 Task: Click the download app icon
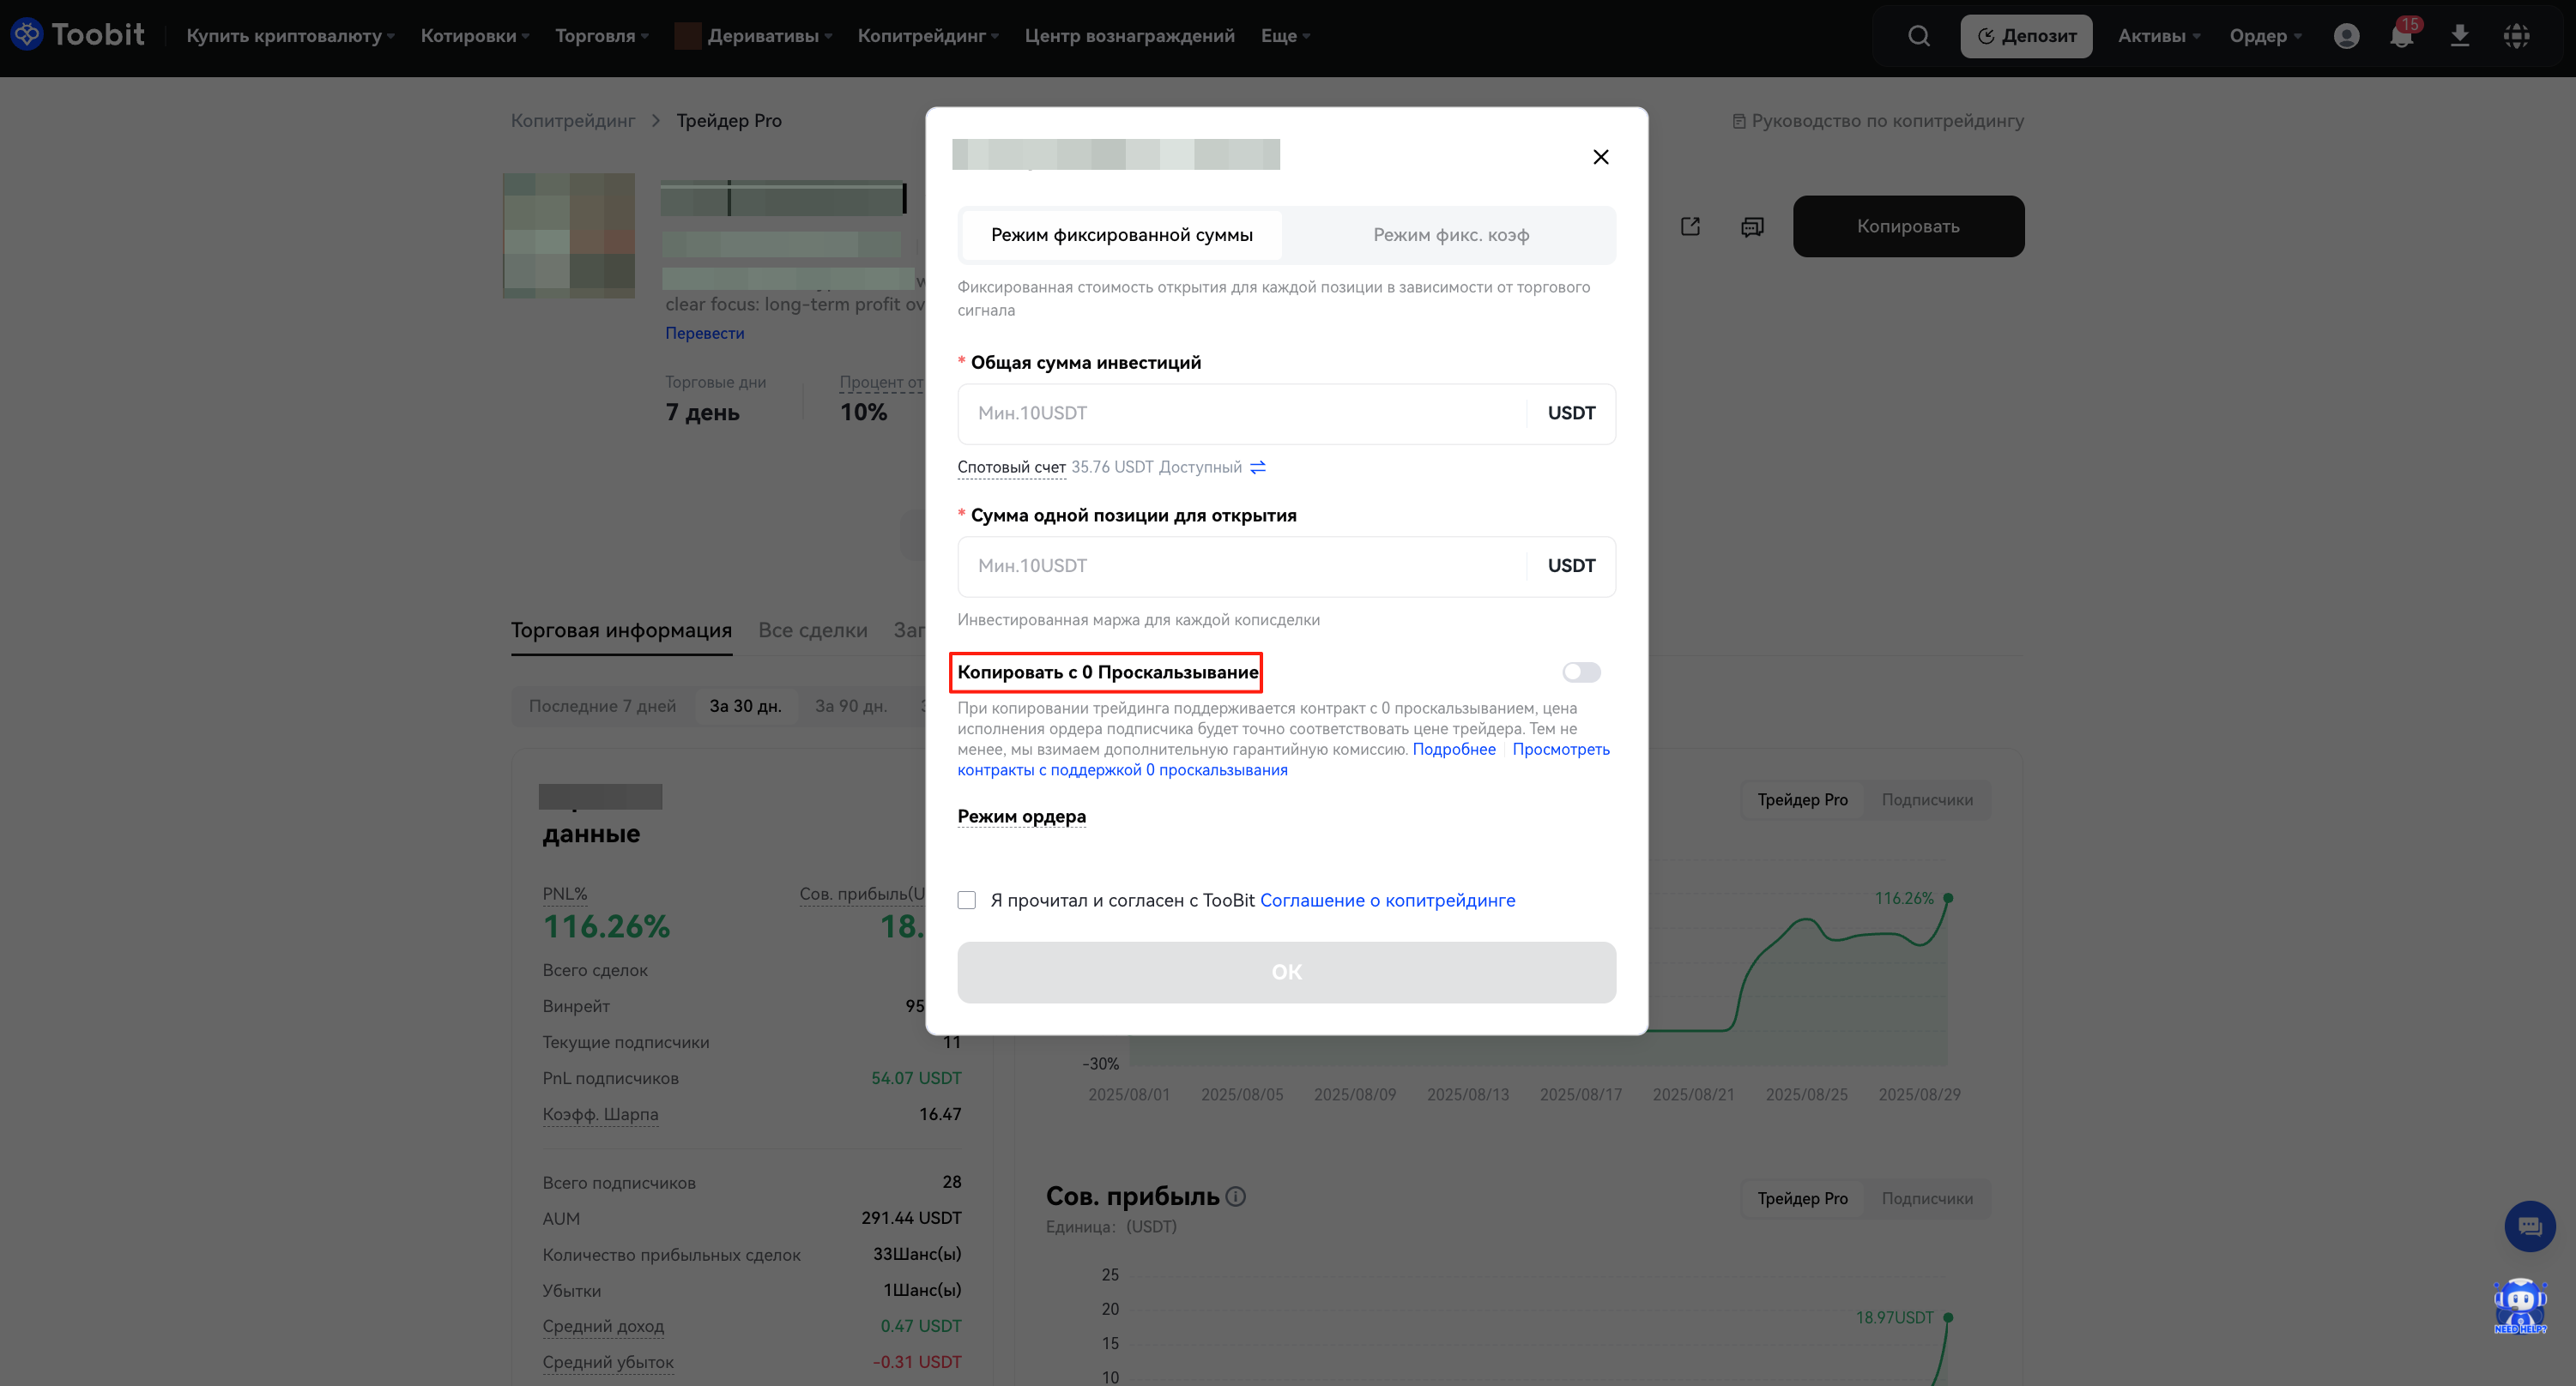click(2460, 36)
